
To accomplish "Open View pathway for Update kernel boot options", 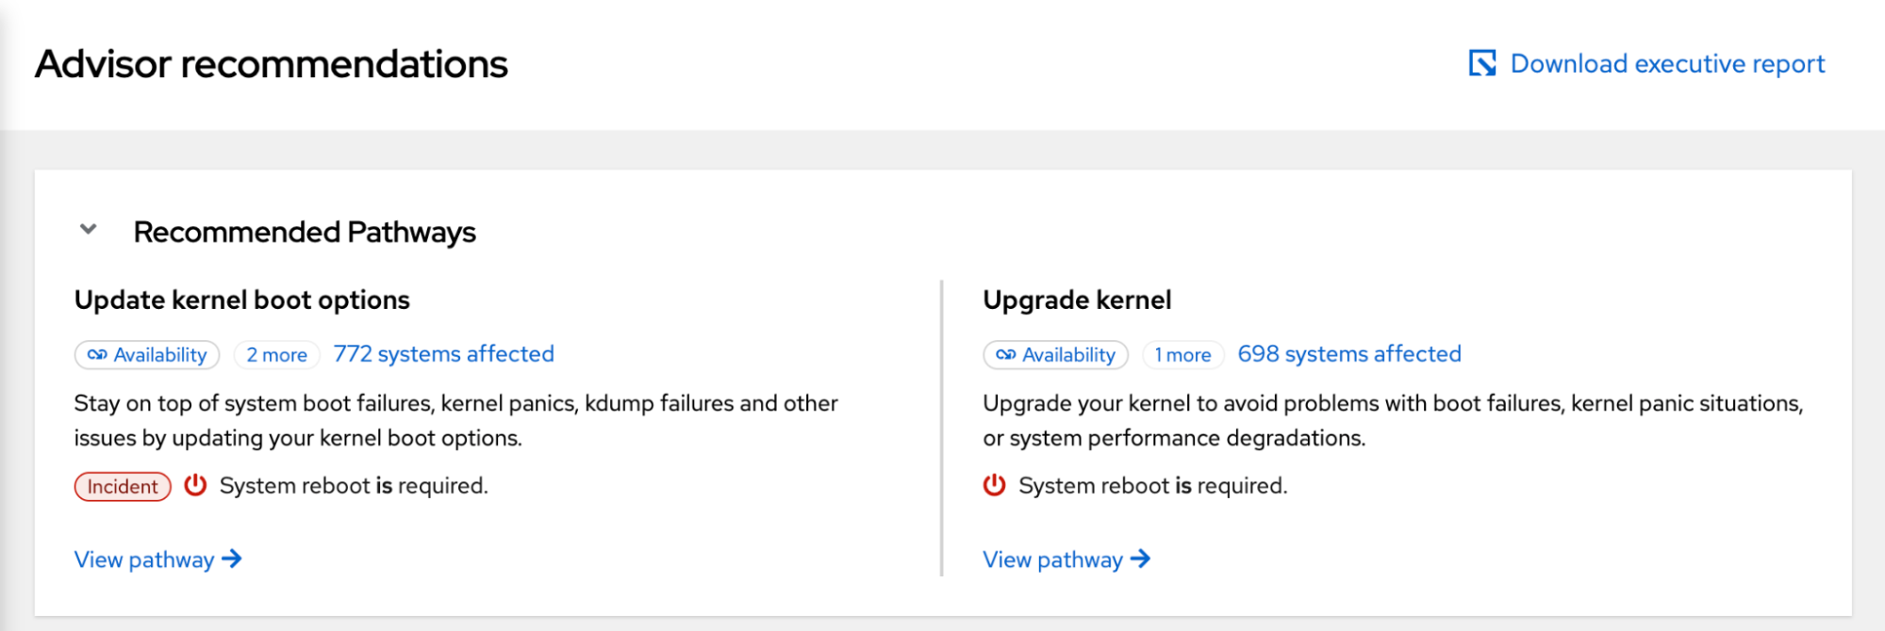I will click(144, 559).
